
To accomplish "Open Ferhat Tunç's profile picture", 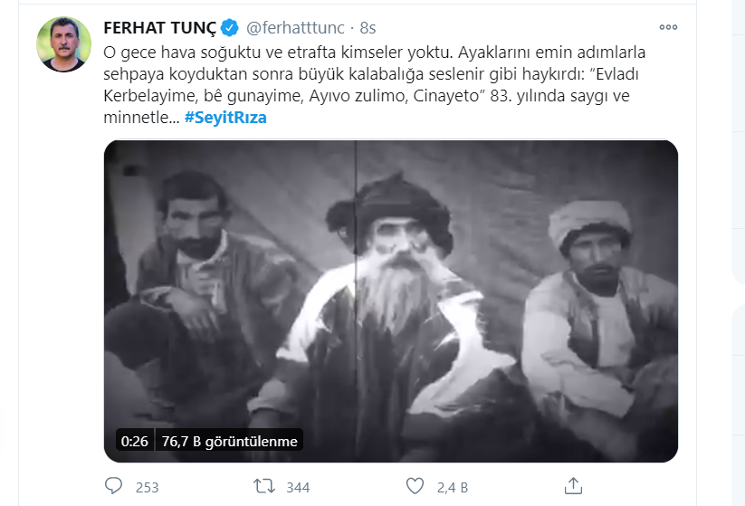I will click(63, 44).
